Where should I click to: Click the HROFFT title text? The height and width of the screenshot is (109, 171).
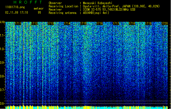click(x=28, y=2)
